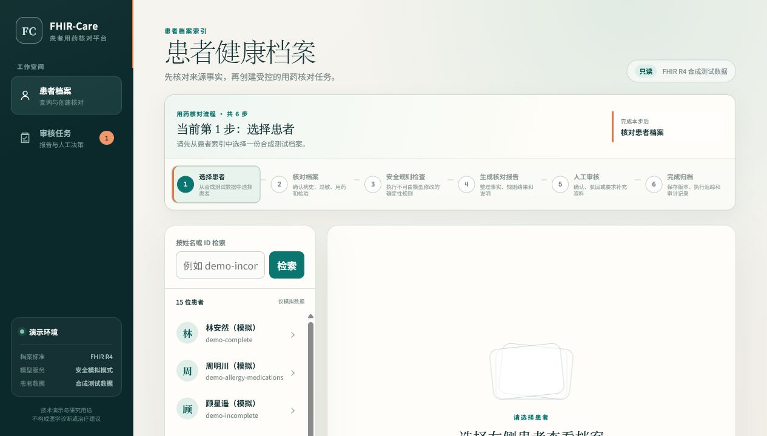Click the 周 avatar for 周明川
The width and height of the screenshot is (767, 436).
(187, 371)
